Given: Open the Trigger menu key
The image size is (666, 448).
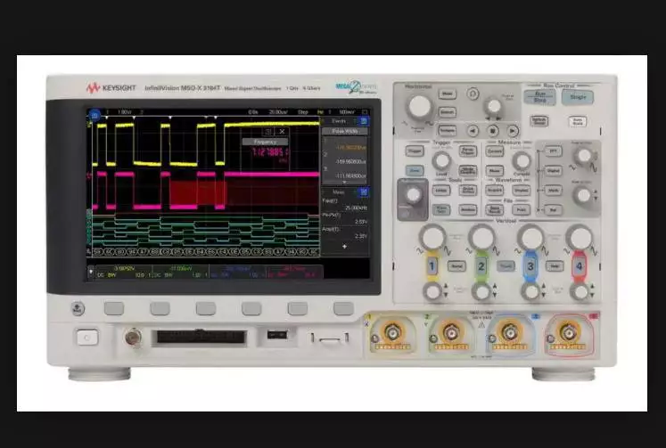Looking at the screenshot, I should pos(415,151).
